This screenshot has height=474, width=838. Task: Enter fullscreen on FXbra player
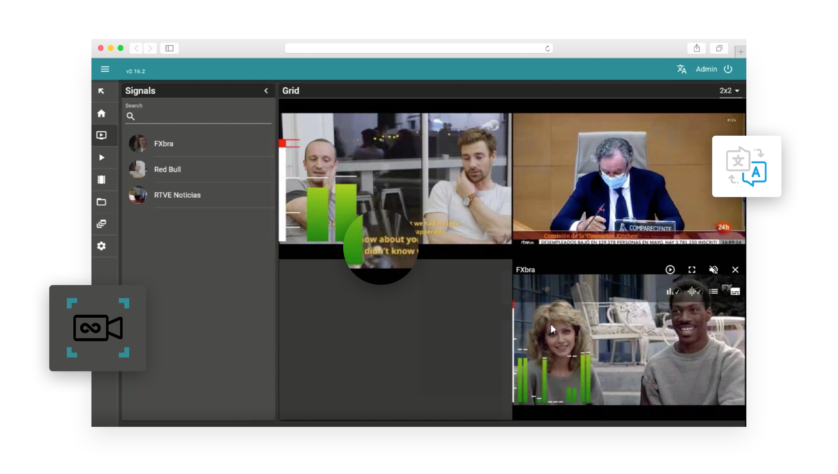click(692, 270)
